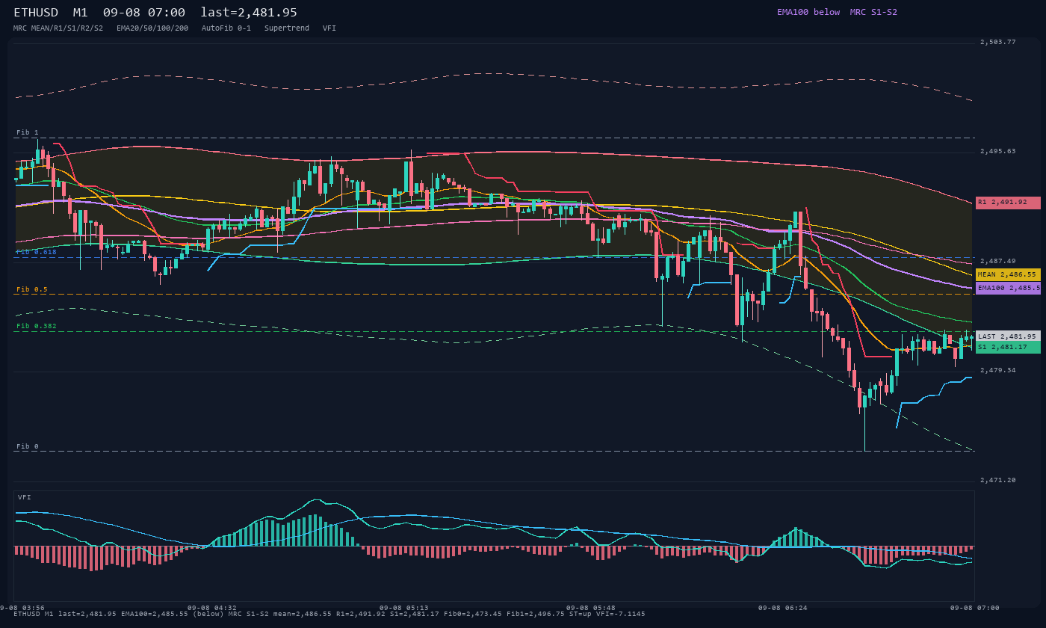Image resolution: width=1046 pixels, height=628 pixels.
Task: Click the ETHUSD symbol in the chart title
Action: coord(36,13)
